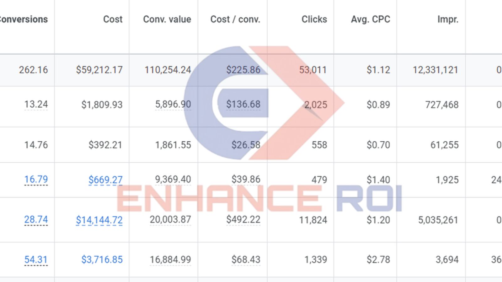502x282 pixels.
Task: Select total conversions value 262.16
Action: tap(34, 70)
